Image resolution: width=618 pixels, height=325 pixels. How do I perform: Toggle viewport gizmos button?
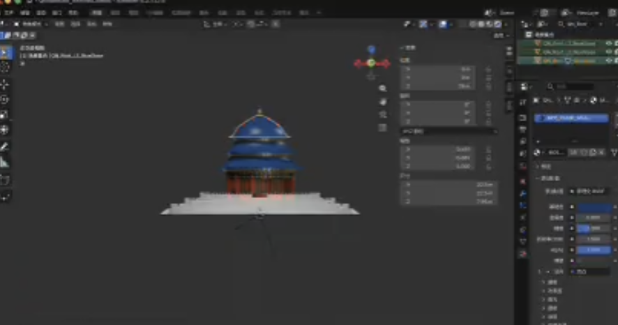click(423, 24)
